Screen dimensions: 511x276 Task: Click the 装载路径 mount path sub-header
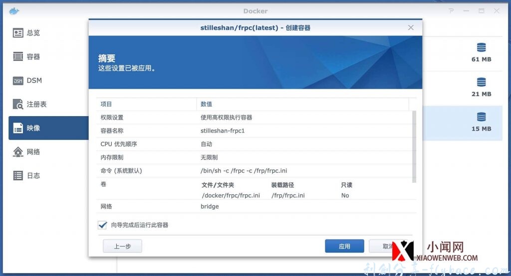(282, 185)
